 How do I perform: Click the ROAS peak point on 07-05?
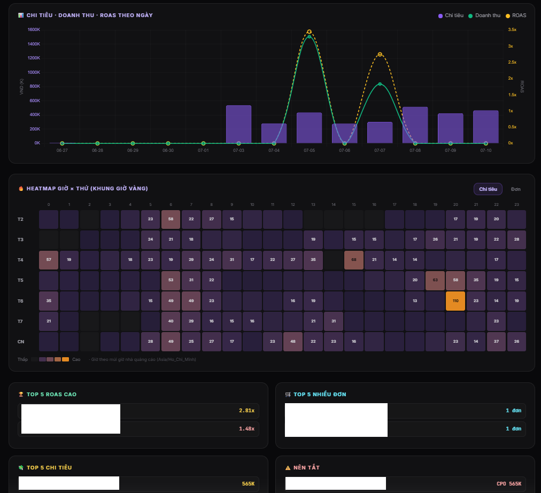309,32
